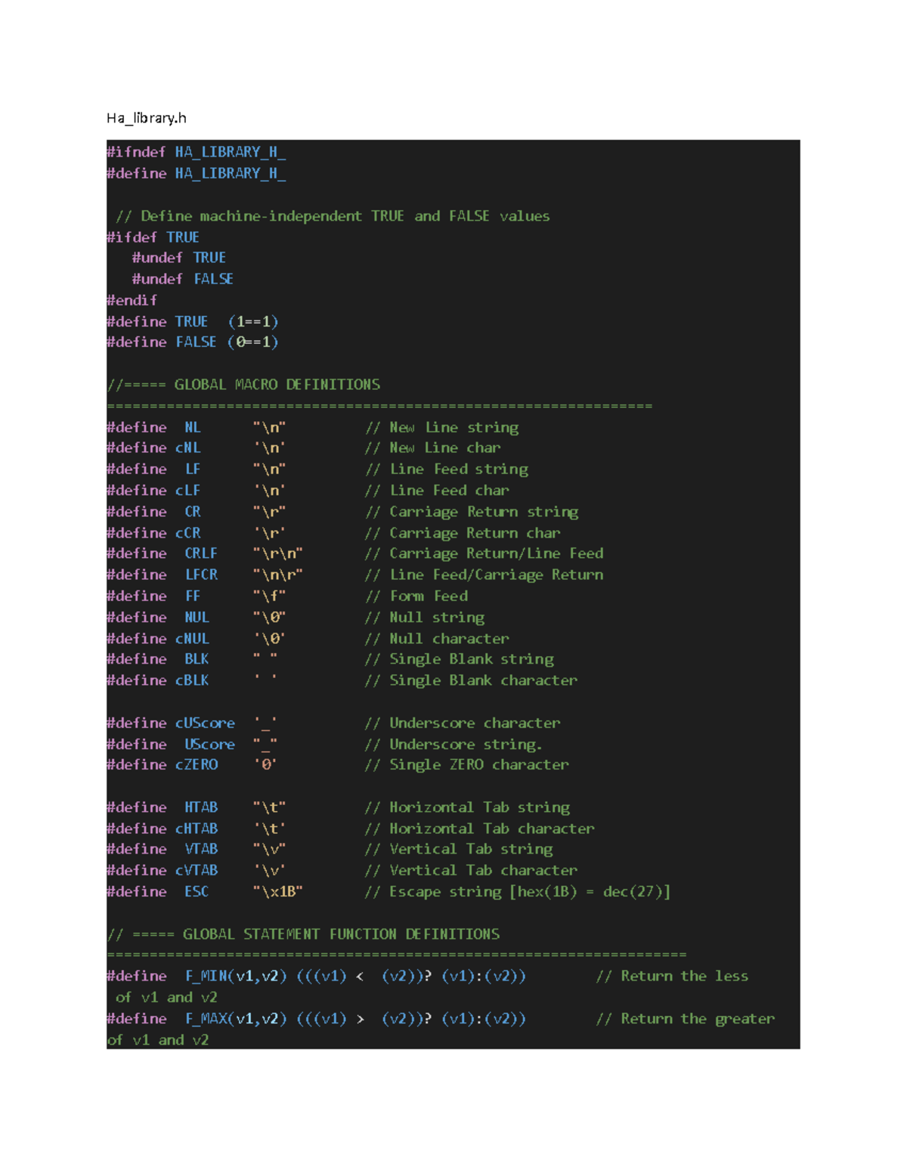Viewport: 907px width, 1174px height.
Task: Click the cNUL macro name
Action: tap(193, 639)
